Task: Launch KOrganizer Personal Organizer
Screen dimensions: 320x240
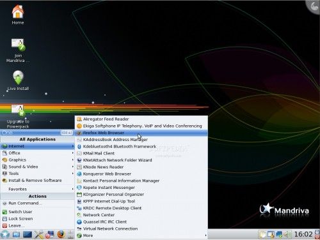Action: (x=141, y=194)
